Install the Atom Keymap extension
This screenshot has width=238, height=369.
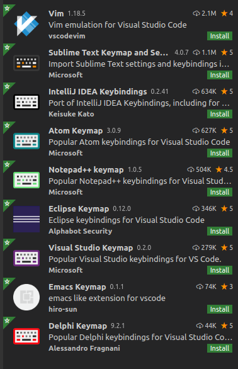click(x=220, y=153)
